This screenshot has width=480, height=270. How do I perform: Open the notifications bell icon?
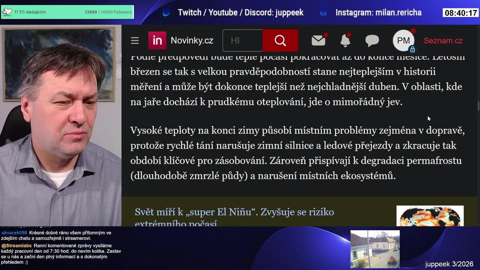pyautogui.click(x=345, y=40)
